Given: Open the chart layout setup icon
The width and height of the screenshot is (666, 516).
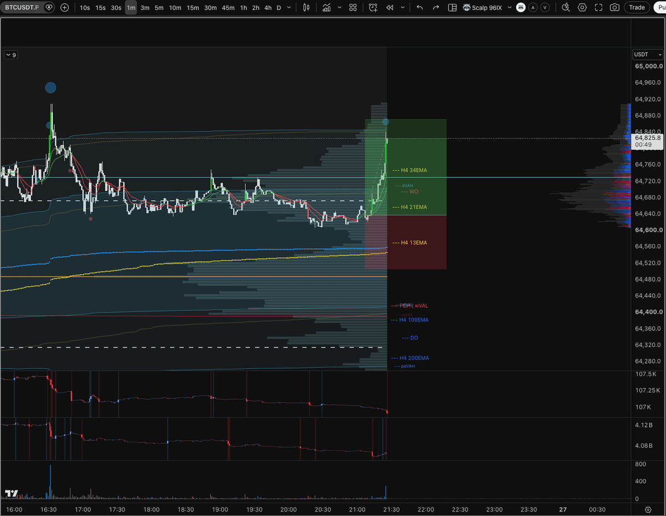Looking at the screenshot, I should tap(452, 8).
